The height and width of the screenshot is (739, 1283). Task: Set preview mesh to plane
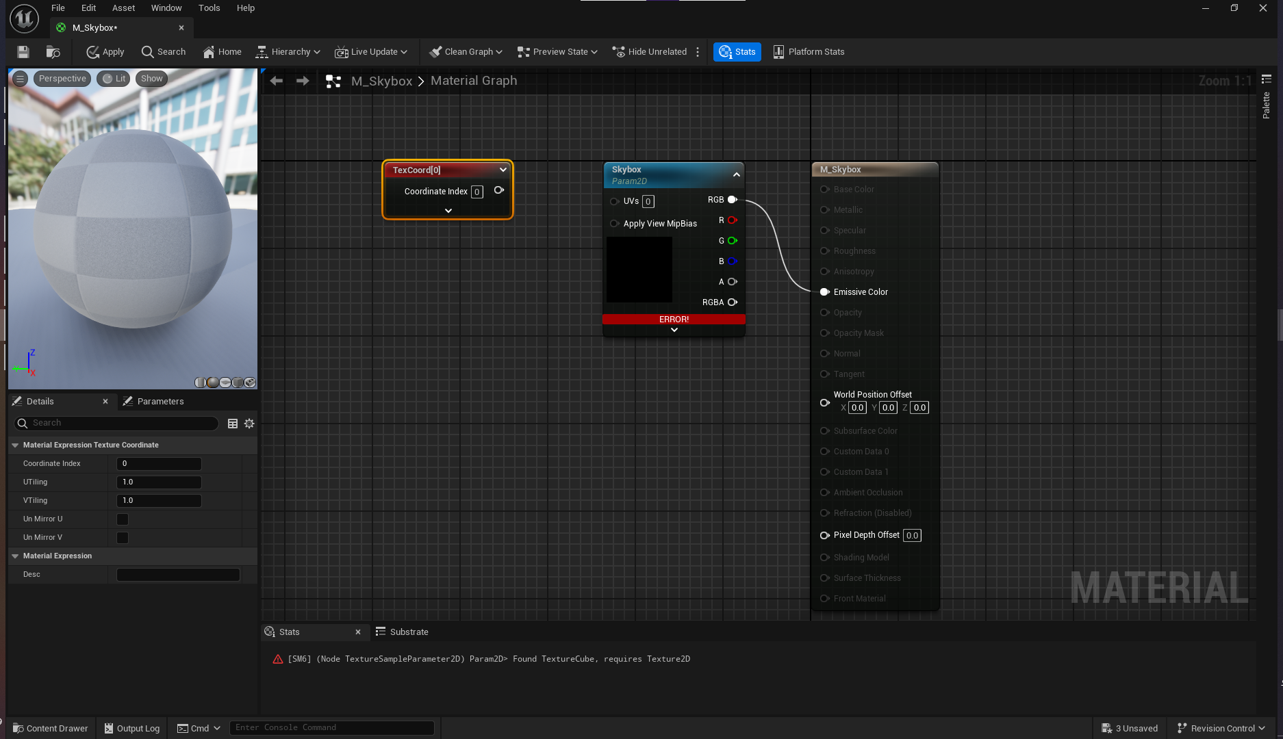[x=225, y=383]
